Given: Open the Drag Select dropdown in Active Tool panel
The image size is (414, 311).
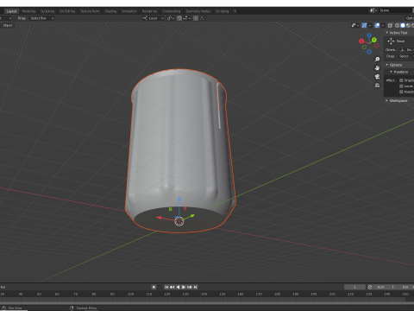Looking at the screenshot, I should point(406,56).
